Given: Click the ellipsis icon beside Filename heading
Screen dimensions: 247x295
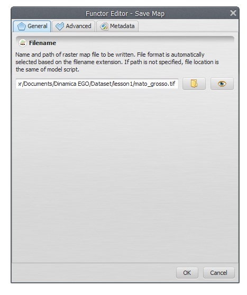Looking at the screenshot, I should (x=23, y=43).
